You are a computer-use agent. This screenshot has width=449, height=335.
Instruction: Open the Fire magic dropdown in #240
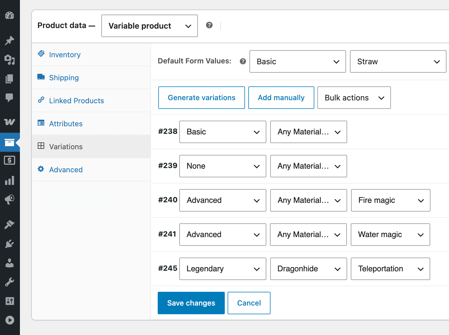[391, 200]
